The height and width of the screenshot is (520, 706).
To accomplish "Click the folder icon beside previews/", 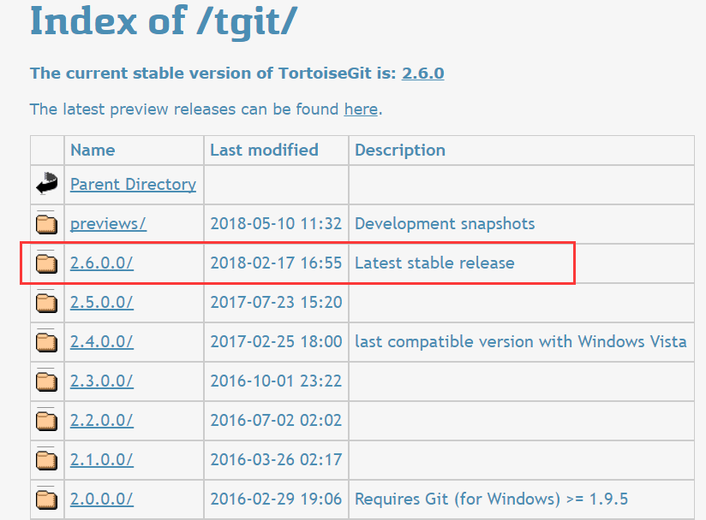I will (x=46, y=224).
